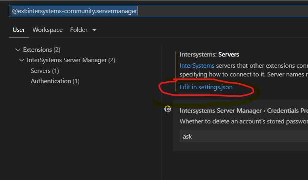Image resolution: width=308 pixels, height=180 pixels.
Task: Collapse the InterSystems Server Manager chevron
Action: [22, 60]
